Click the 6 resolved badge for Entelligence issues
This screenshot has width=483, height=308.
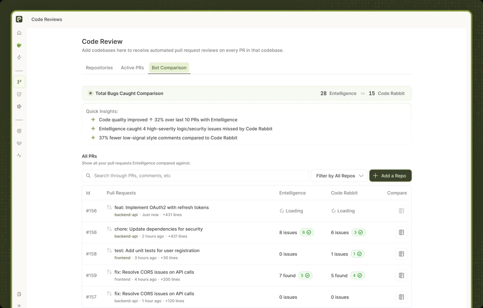tap(307, 232)
